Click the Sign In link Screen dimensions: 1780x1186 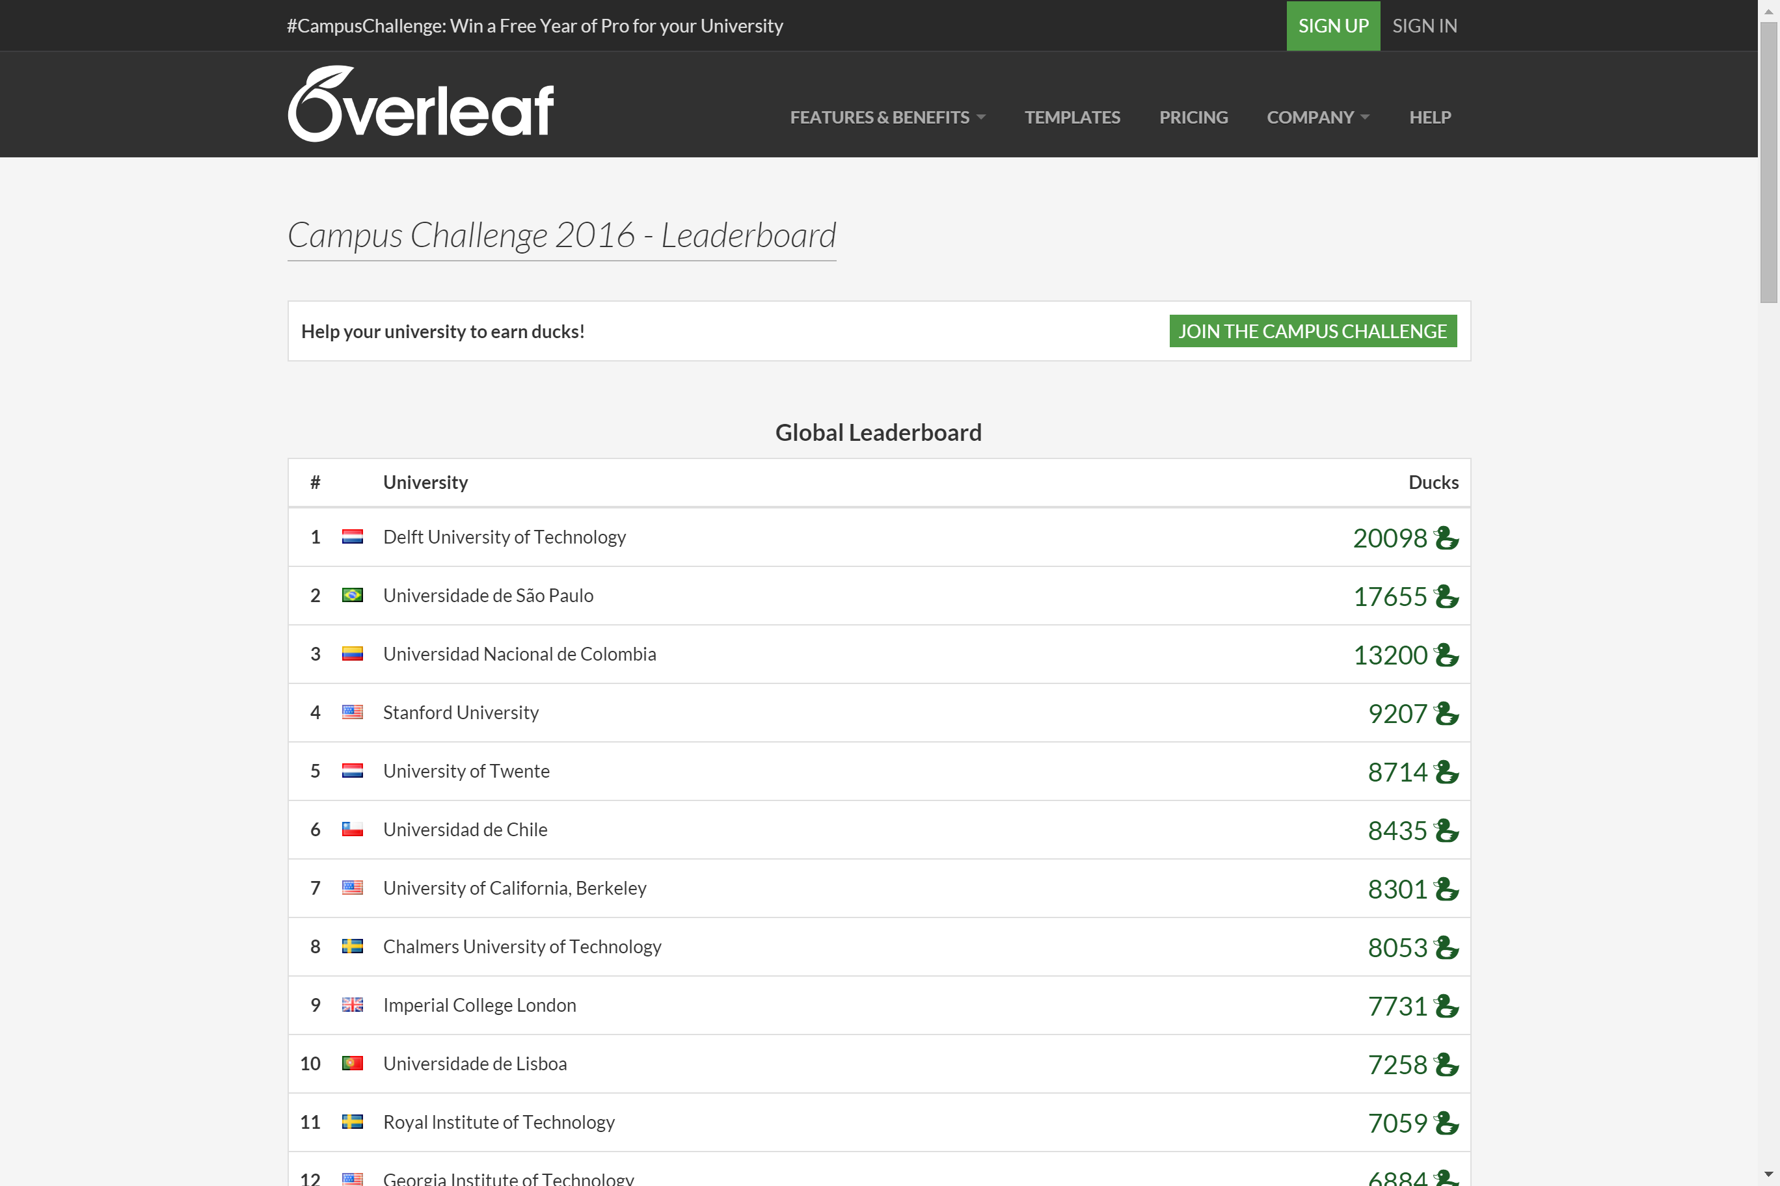(1424, 26)
